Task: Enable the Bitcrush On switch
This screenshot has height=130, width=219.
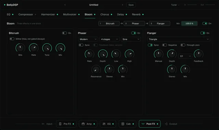Action: click(64, 33)
